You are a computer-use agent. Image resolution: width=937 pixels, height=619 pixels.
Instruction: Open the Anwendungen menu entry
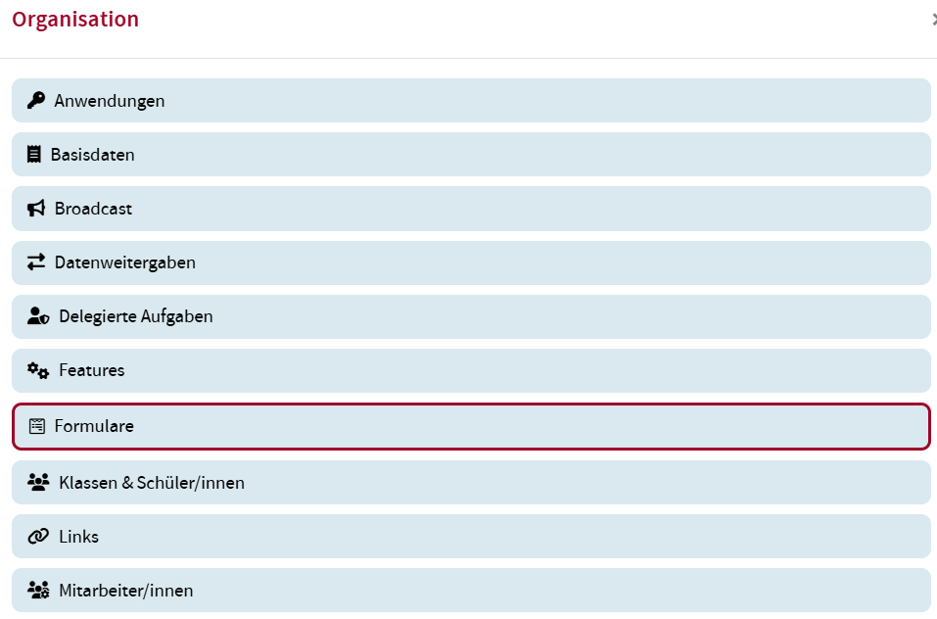(110, 101)
